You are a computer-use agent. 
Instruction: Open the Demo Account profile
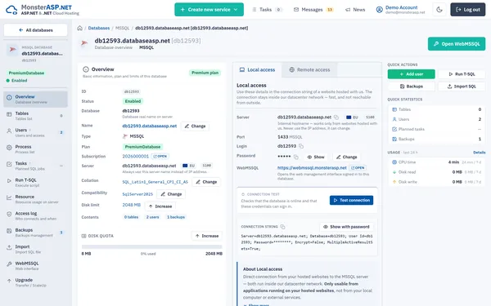[400, 10]
